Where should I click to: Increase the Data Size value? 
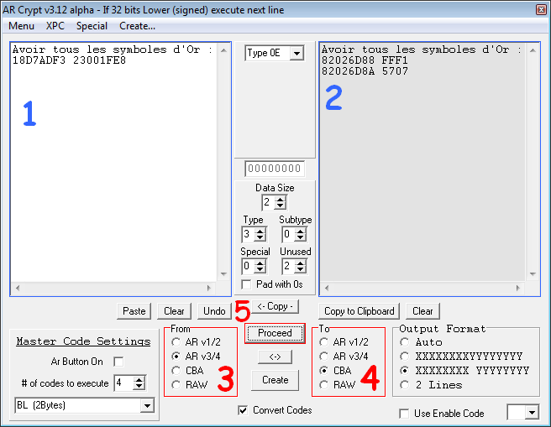(280, 200)
